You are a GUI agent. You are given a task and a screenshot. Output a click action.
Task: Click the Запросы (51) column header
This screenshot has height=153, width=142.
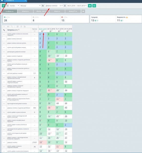[x=13, y=30]
